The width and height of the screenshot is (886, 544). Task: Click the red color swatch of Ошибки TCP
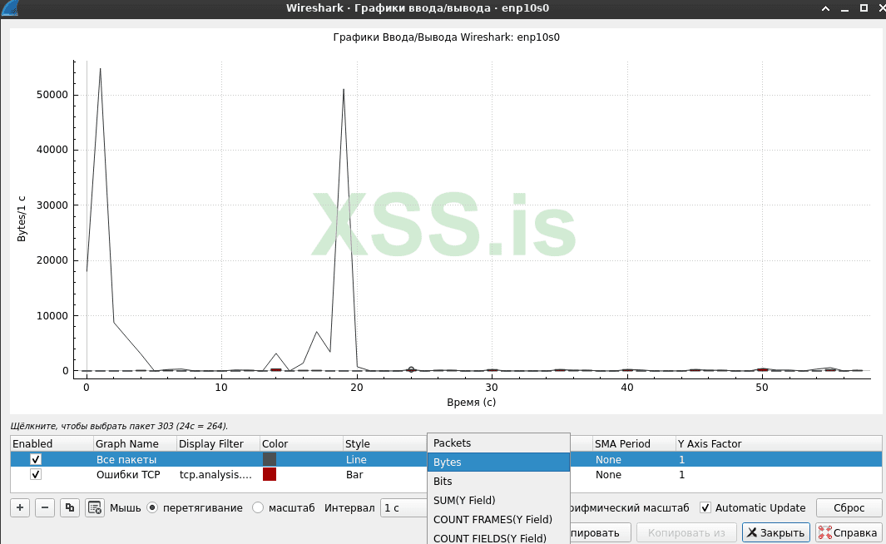click(270, 474)
